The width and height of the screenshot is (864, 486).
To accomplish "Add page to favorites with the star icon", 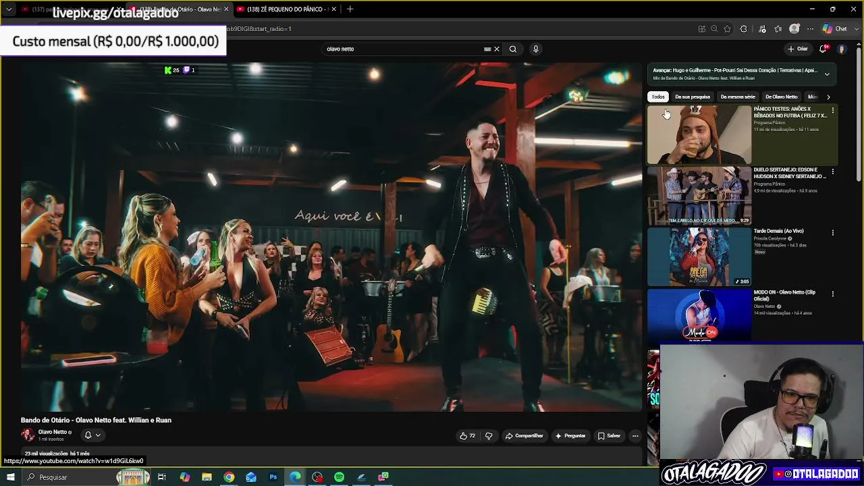I will 727,29.
